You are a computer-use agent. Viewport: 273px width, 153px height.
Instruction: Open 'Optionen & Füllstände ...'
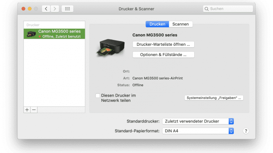tap(163, 55)
